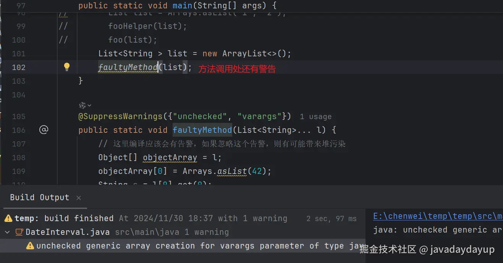Screen dimensions: 503x263
Task: Click the faultyMethod declaration name on line 106
Action: (x=202, y=130)
